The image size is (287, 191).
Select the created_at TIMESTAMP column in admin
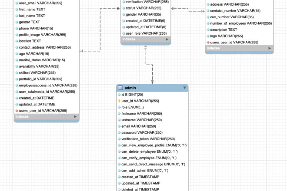coord(140,177)
